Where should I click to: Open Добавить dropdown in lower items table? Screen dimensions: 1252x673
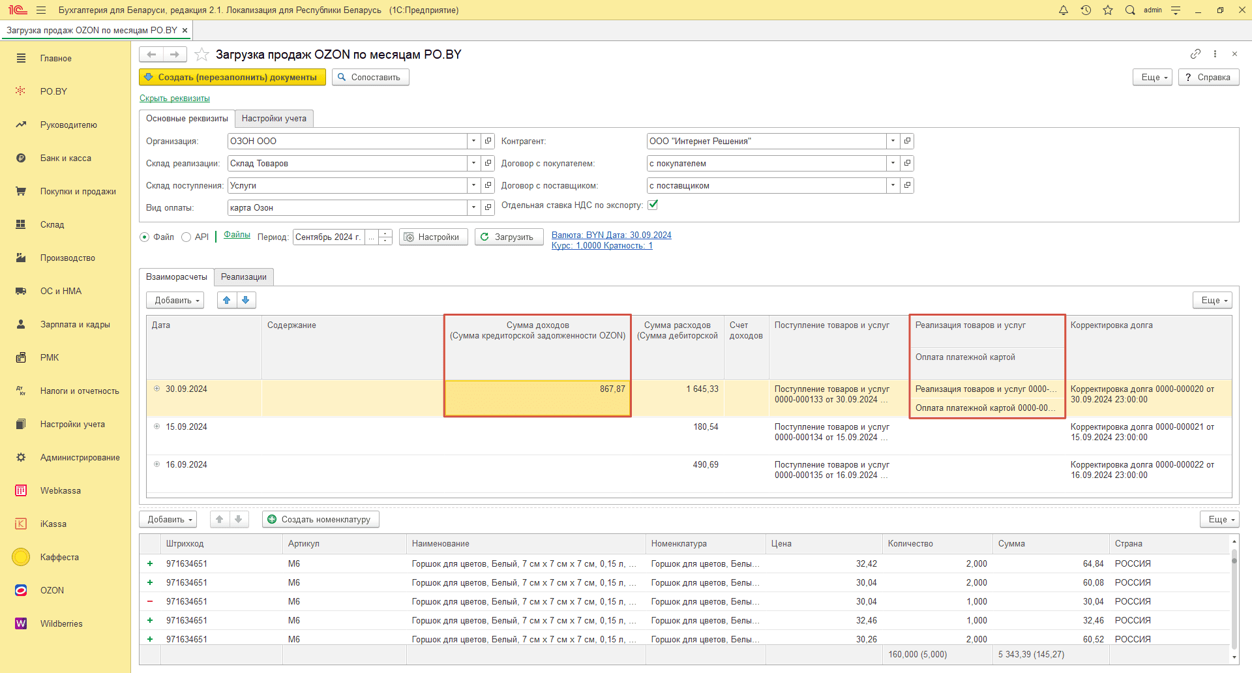click(x=168, y=519)
